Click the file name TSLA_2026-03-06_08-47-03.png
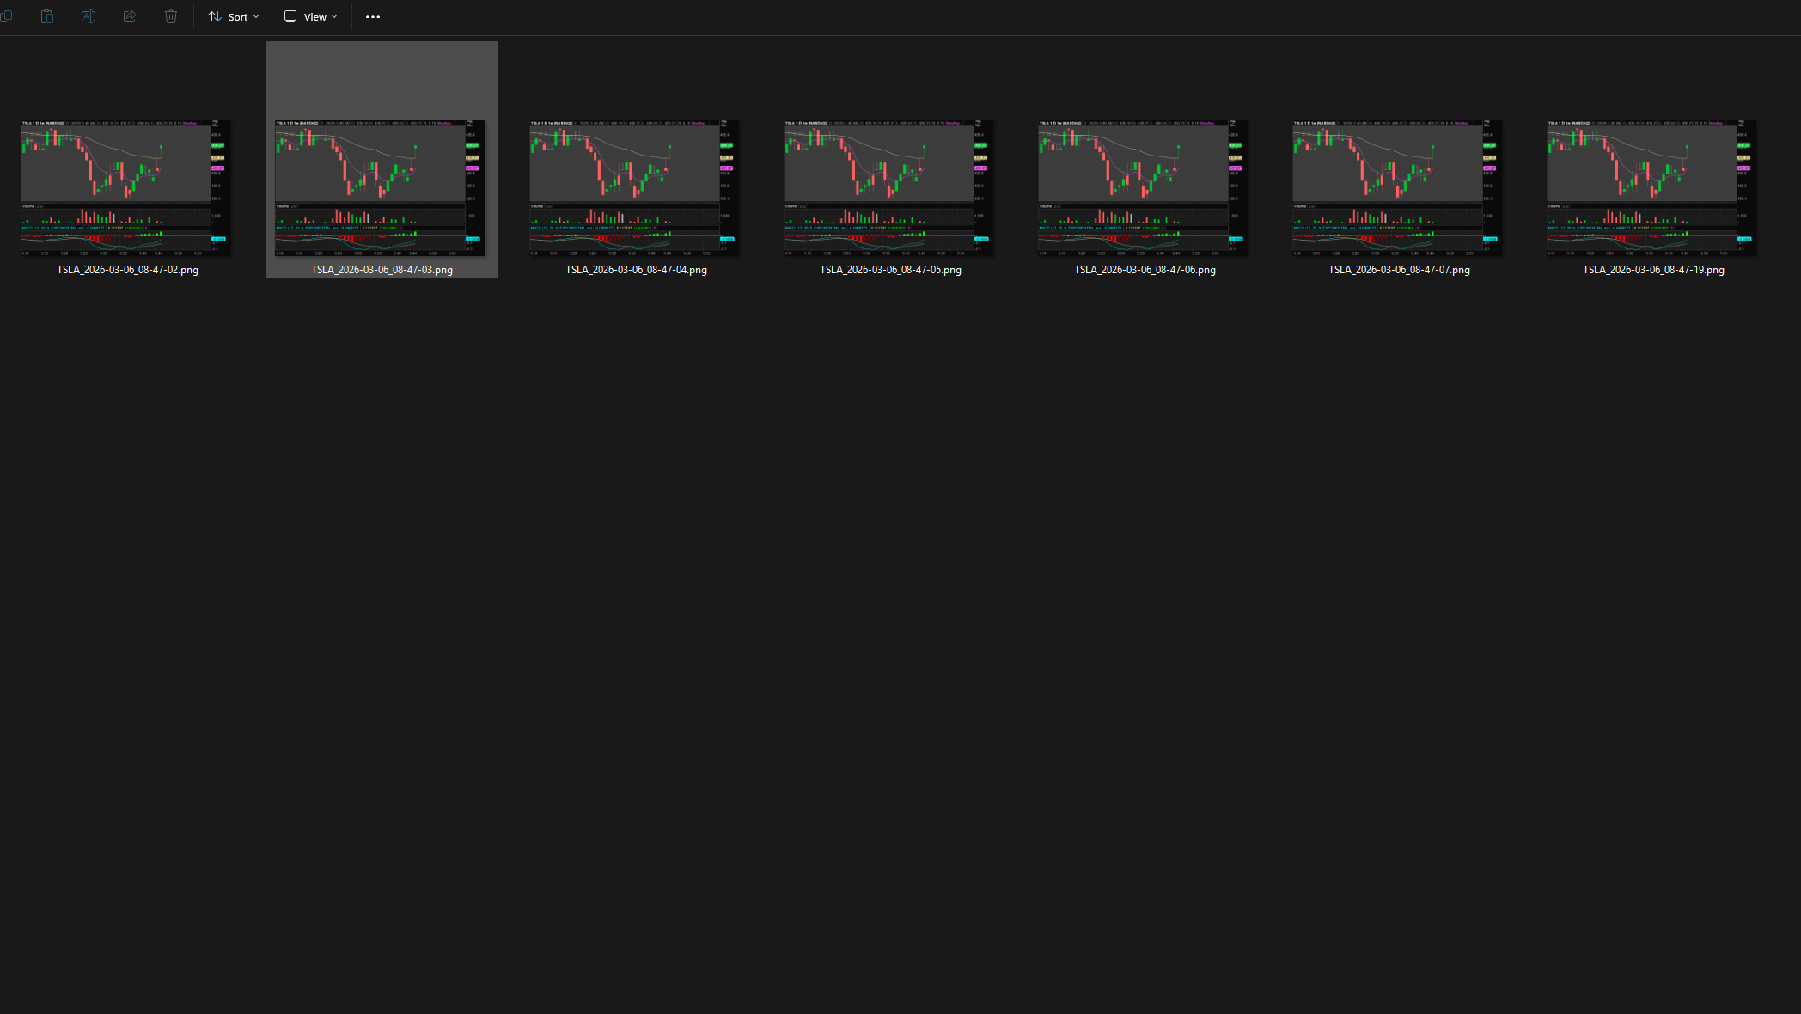1801x1014 pixels. (382, 270)
